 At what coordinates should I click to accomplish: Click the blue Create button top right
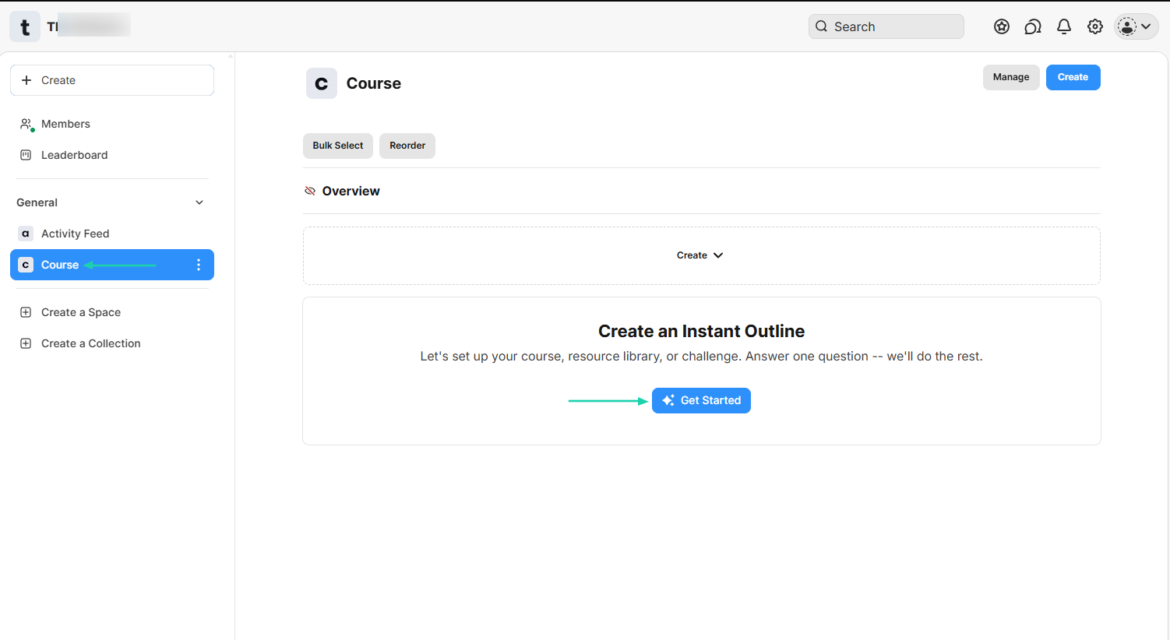coord(1073,77)
